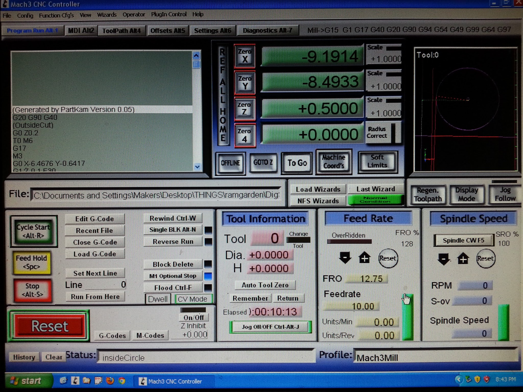Click the Tool number field
Screen dimensions: 523x392
(268, 238)
